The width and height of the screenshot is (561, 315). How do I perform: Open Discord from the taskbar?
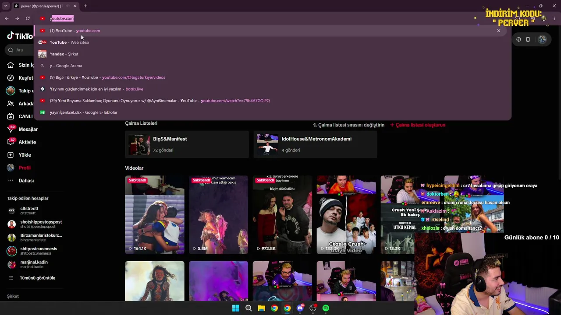point(300,308)
